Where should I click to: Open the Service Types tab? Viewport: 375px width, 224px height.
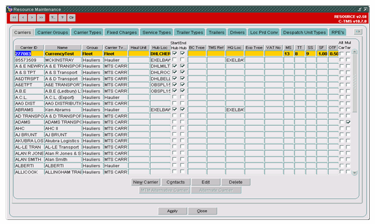157,33
